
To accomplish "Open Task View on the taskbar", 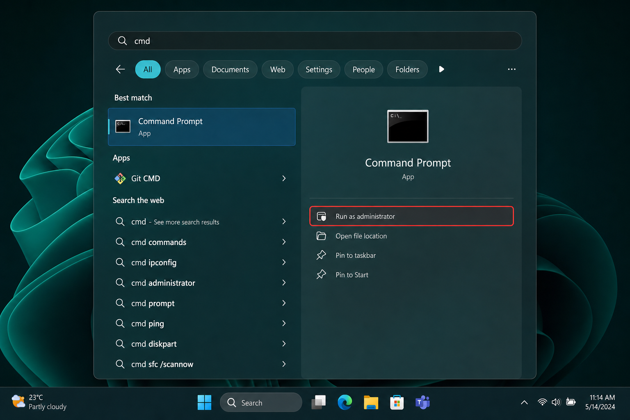I will coord(319,402).
